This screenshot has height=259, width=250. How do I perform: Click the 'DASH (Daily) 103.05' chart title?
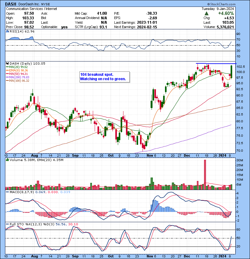pyautogui.click(x=27, y=63)
